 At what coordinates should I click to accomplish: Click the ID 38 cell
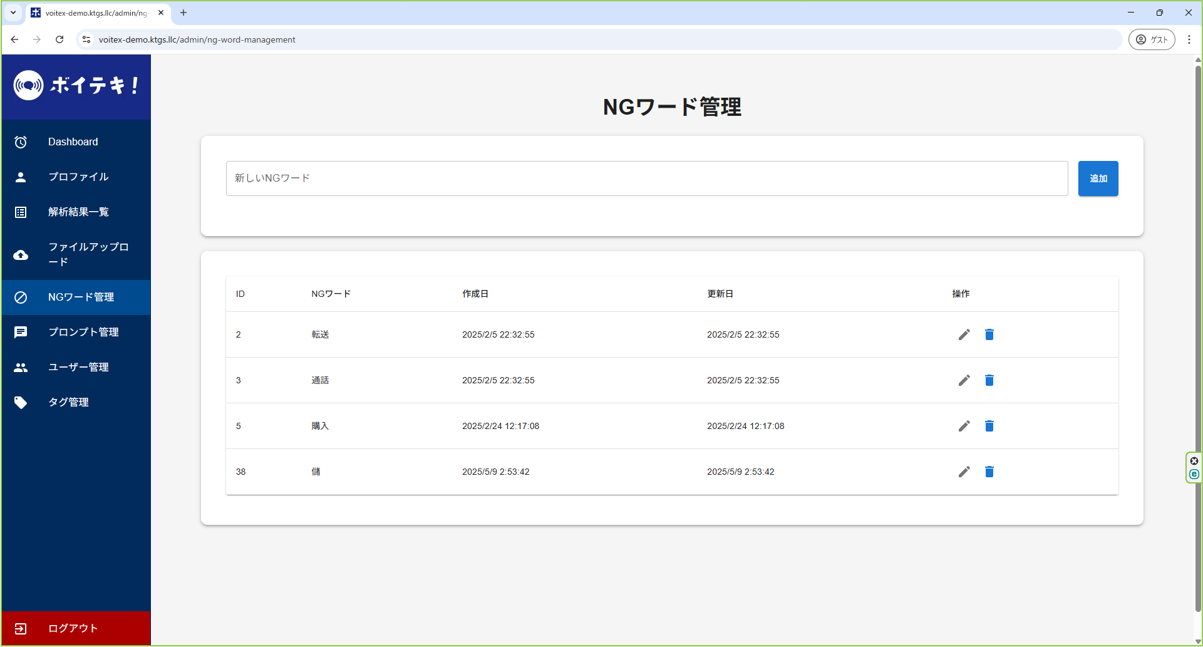click(241, 472)
